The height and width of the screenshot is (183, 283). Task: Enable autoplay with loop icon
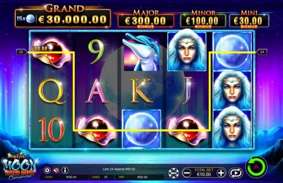tap(236, 173)
